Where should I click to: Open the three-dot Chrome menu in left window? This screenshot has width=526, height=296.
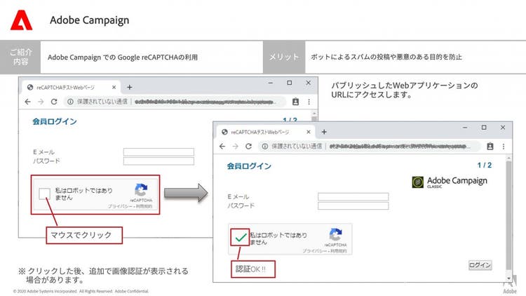coord(309,102)
